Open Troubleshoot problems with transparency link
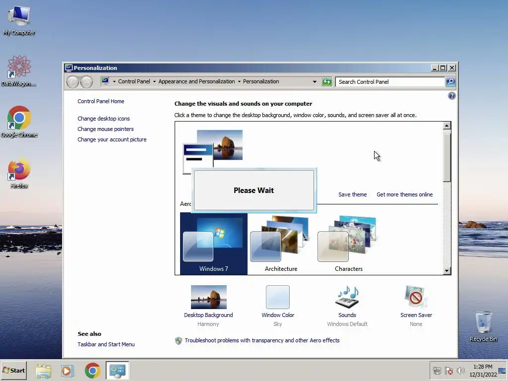508x381 pixels. pyautogui.click(x=262, y=340)
